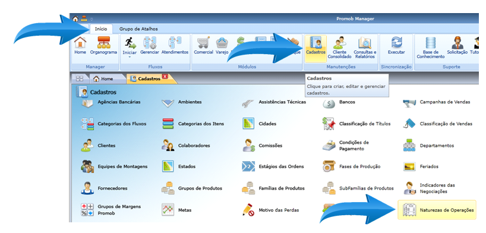Open Cliente Consolidado in the ribbon
The height and width of the screenshot is (233, 486).
[x=340, y=48]
